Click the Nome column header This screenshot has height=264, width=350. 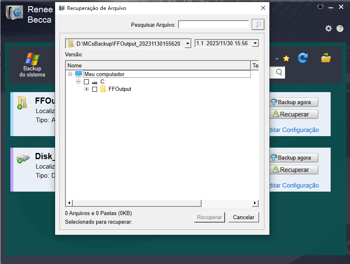158,66
